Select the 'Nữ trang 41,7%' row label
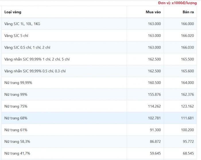The width and height of the screenshot is (201, 160). (17, 153)
